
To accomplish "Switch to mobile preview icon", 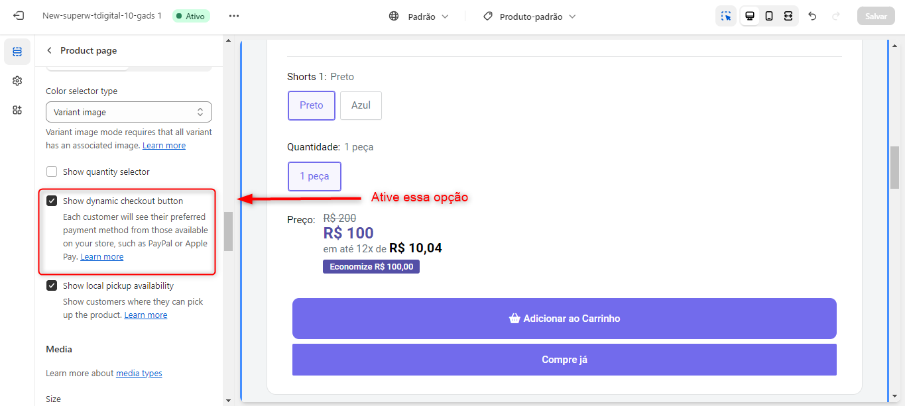I will point(769,16).
